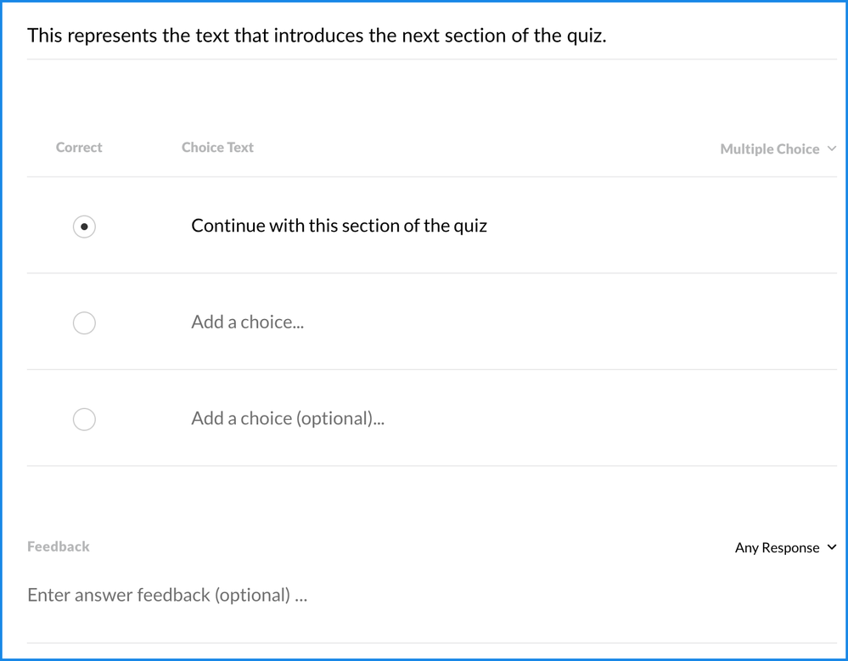Click the empty circle beside 'Add a choice (optional)...'
Viewport: 848px width, 661px height.
tap(84, 419)
